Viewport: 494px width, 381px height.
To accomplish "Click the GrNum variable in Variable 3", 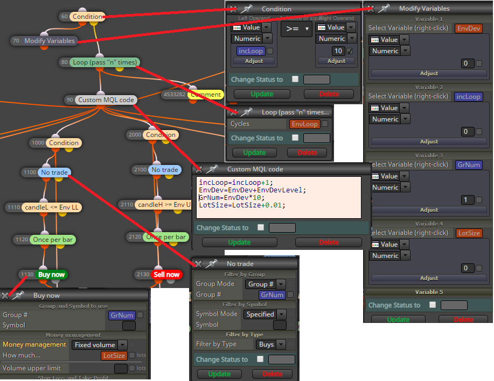I will pos(469,165).
